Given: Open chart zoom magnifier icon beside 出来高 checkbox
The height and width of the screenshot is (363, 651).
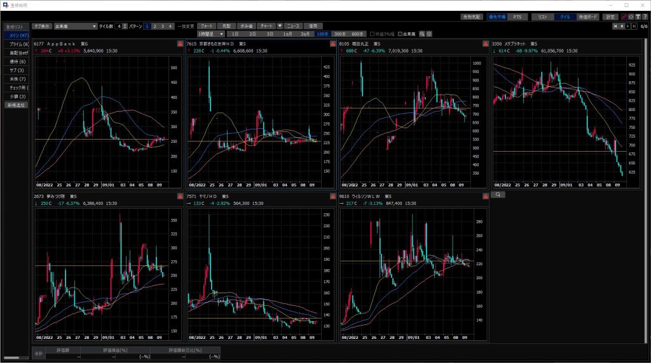Looking at the screenshot, I should pyautogui.click(x=422, y=34).
